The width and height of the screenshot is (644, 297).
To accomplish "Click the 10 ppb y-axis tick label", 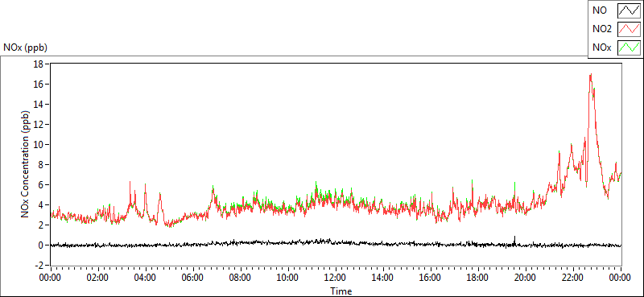I will [39, 145].
